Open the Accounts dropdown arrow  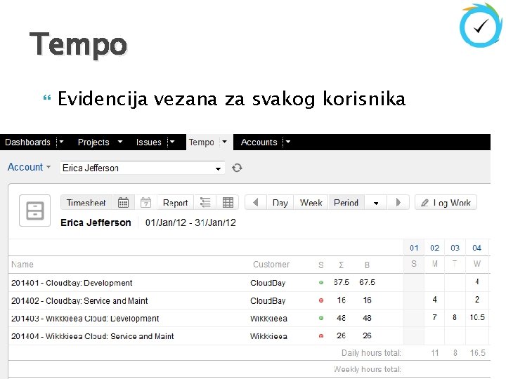coord(288,142)
